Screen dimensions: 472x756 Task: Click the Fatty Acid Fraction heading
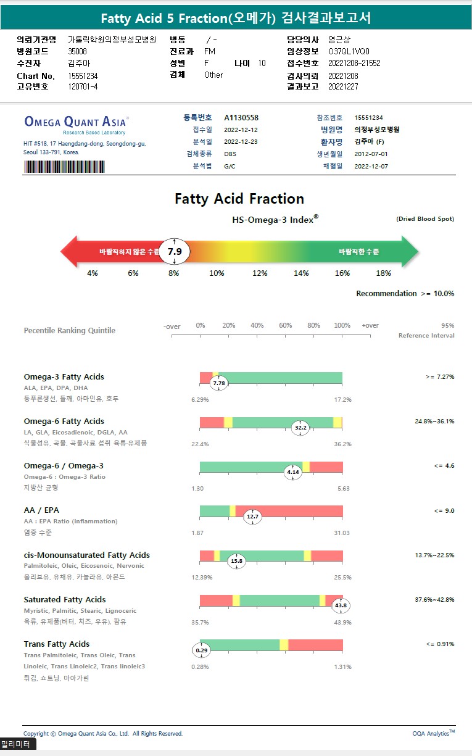(239, 199)
